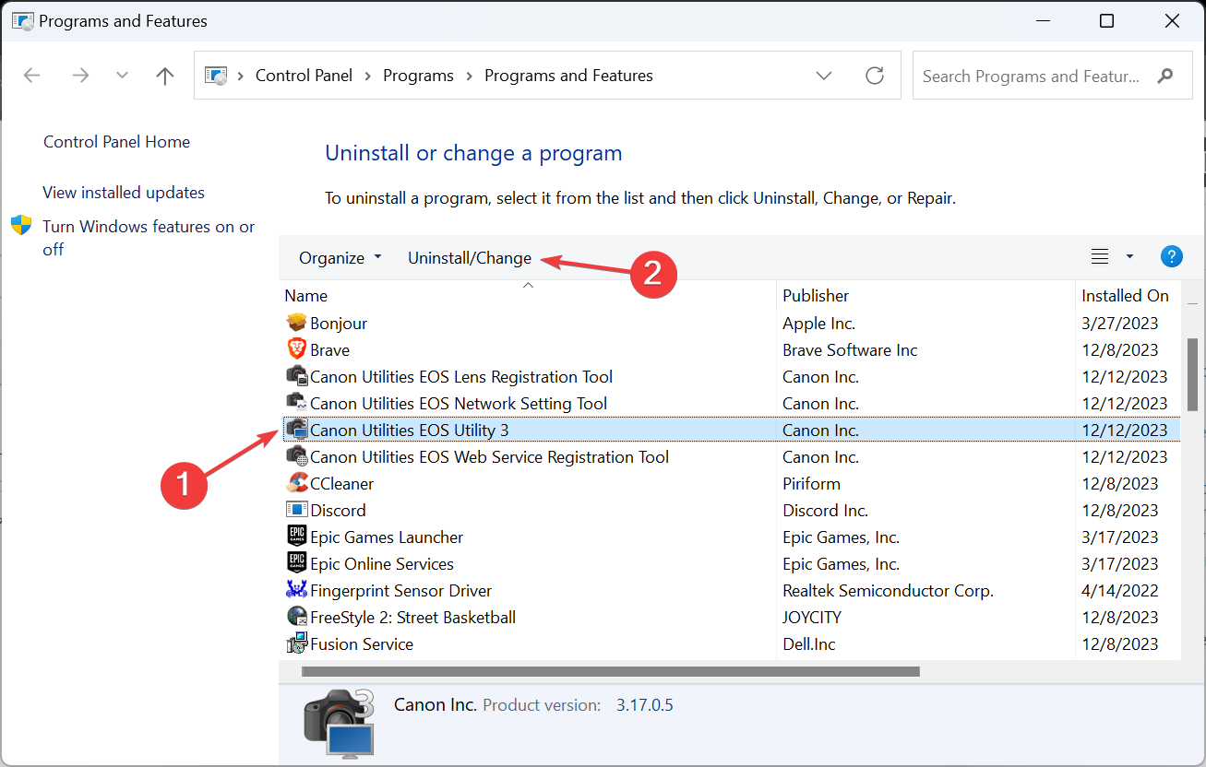Viewport: 1206px width, 767px height.
Task: Expand the chevron after Programs breadcrumb
Action: [469, 76]
